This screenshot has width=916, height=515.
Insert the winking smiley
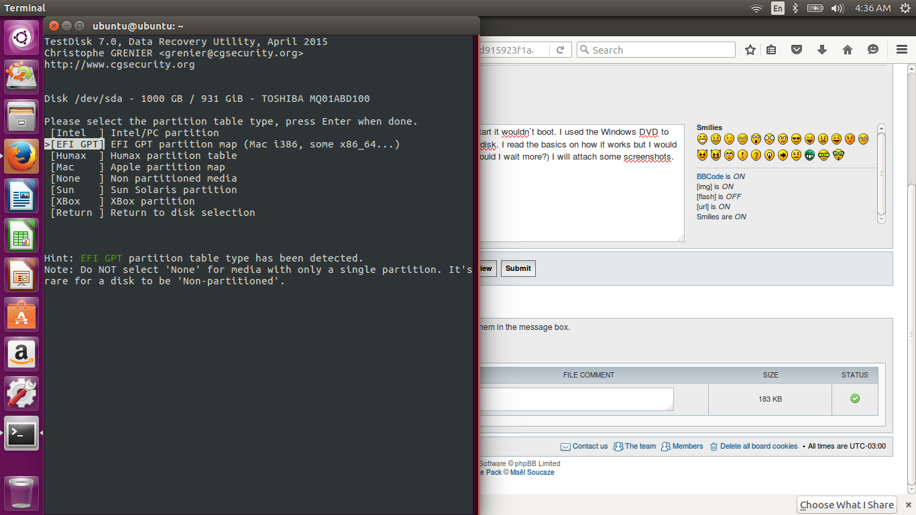pyautogui.click(x=729, y=139)
